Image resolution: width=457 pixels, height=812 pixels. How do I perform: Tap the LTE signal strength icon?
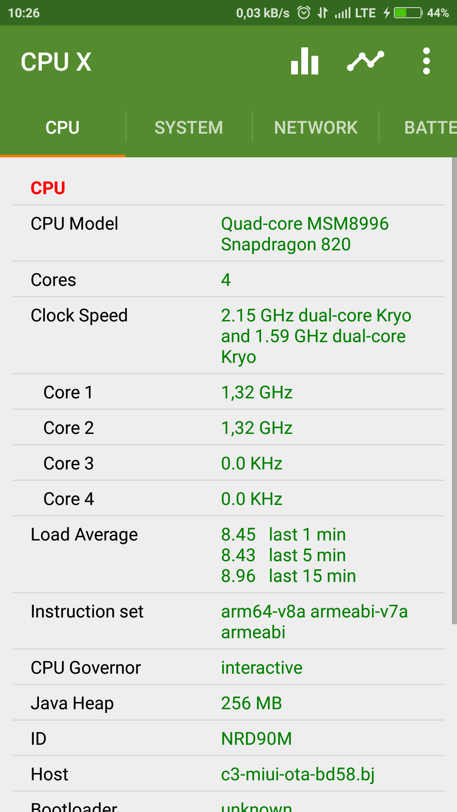point(343,13)
